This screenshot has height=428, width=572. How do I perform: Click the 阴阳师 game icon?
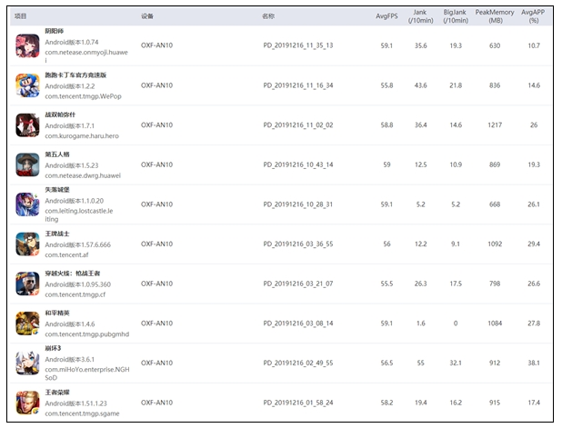click(27, 45)
